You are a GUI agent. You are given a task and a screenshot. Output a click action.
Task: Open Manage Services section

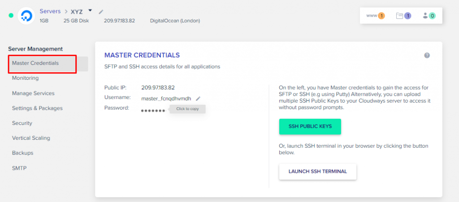coord(33,93)
